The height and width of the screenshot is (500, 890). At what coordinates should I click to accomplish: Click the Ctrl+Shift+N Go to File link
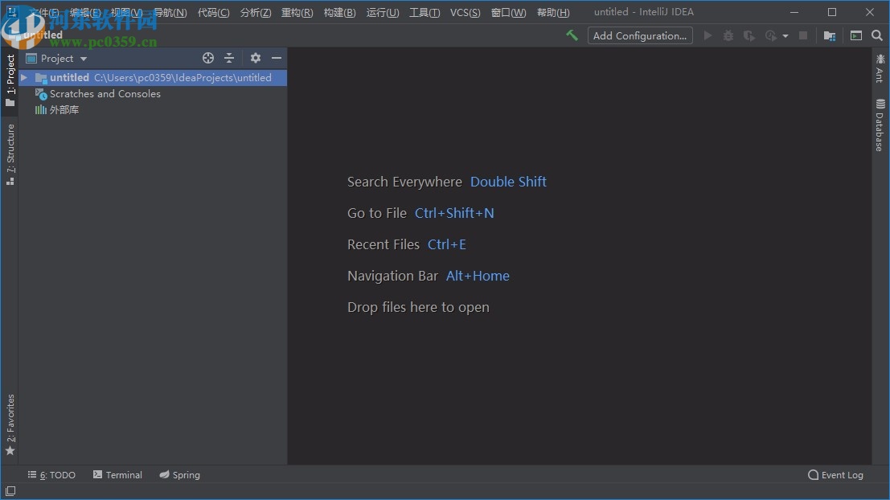coord(454,213)
